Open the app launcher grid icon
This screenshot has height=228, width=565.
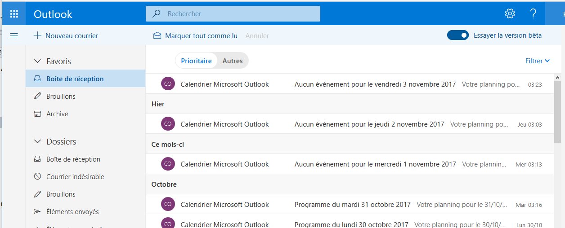(x=14, y=14)
